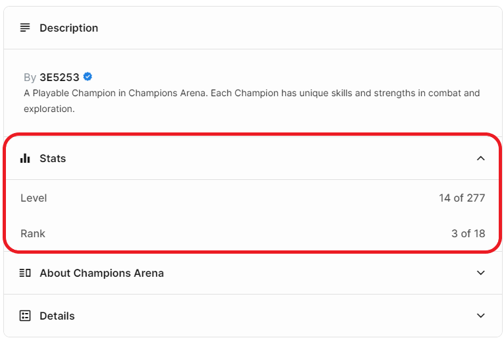Click the 'By' text before creator name

[x=30, y=78]
